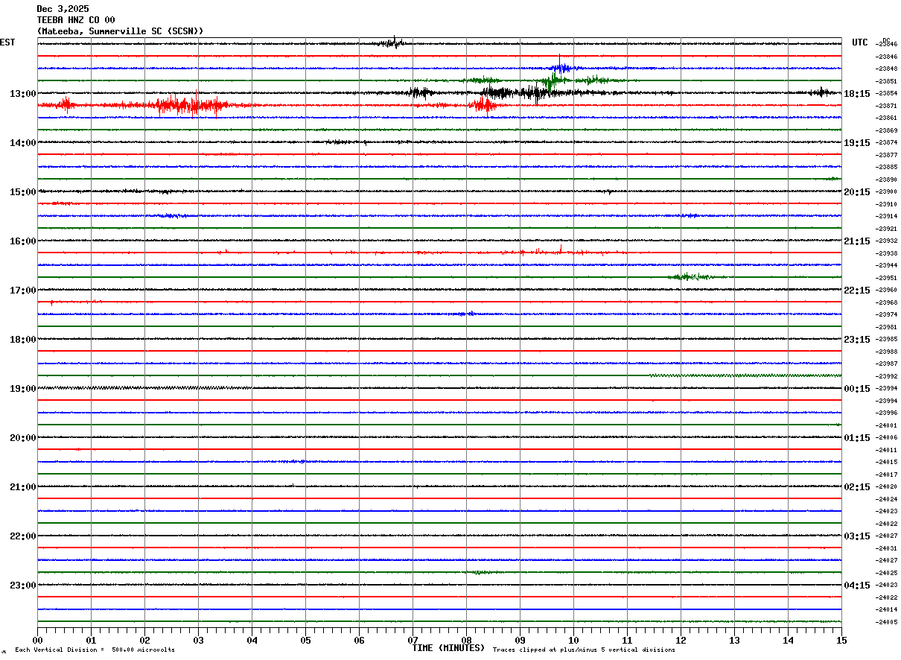Click the 'DC' column header label
901x660 pixels.
click(x=886, y=40)
